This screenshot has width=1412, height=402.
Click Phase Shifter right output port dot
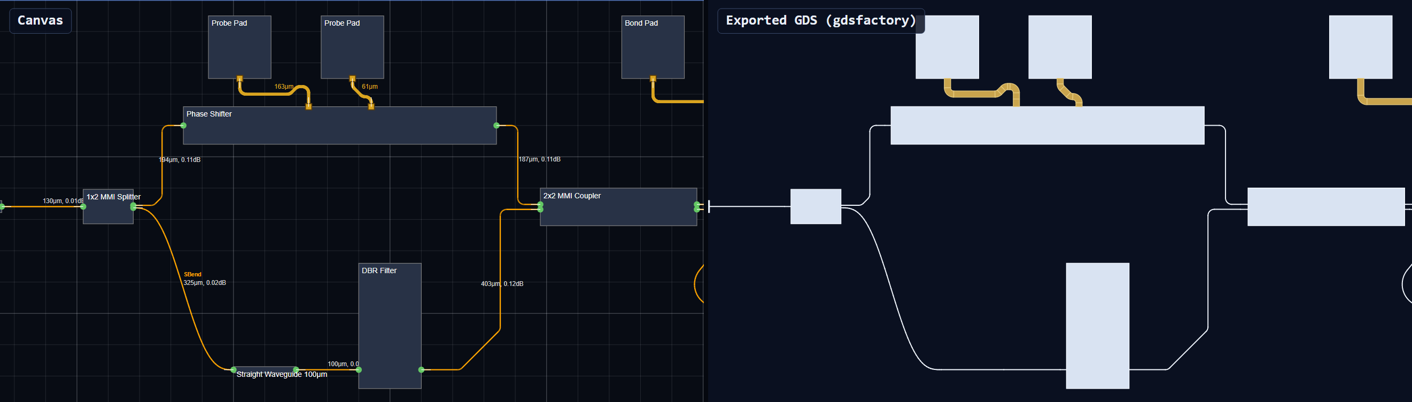pyautogui.click(x=496, y=126)
